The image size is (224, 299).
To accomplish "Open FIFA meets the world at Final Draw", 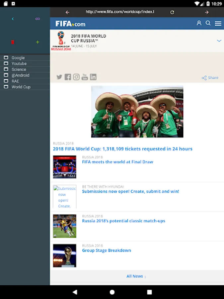I will (117, 162).
